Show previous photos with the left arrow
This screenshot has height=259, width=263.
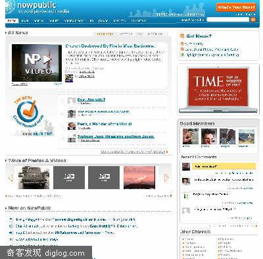pyautogui.click(x=11, y=178)
